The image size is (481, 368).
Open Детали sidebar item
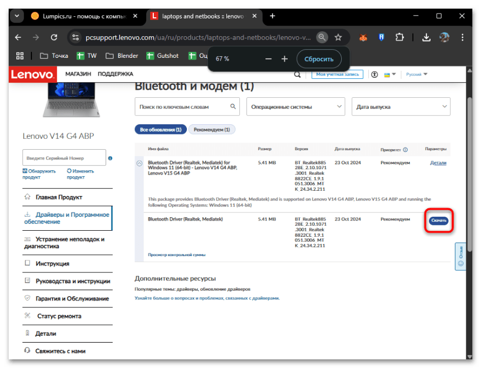click(x=68, y=333)
